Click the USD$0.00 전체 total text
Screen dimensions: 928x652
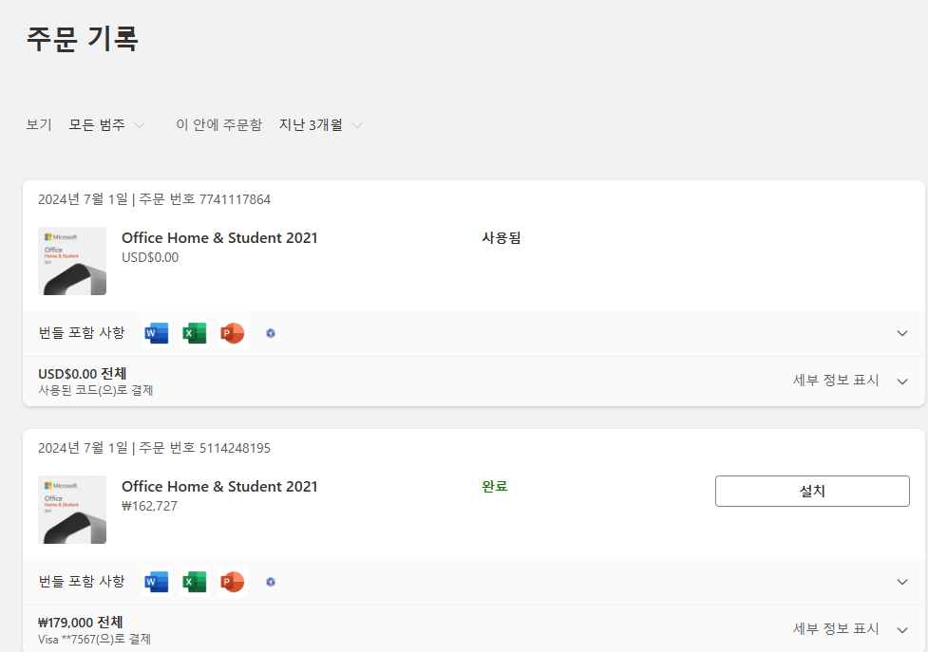click(x=83, y=374)
